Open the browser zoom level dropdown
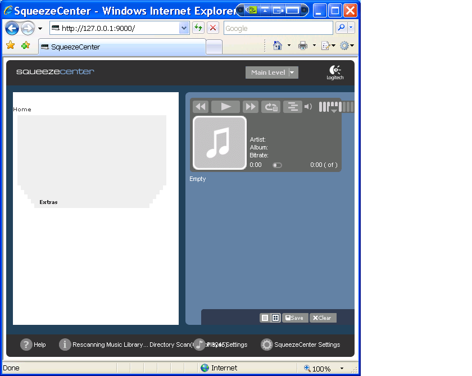This screenshot has width=472, height=376. coord(342,369)
